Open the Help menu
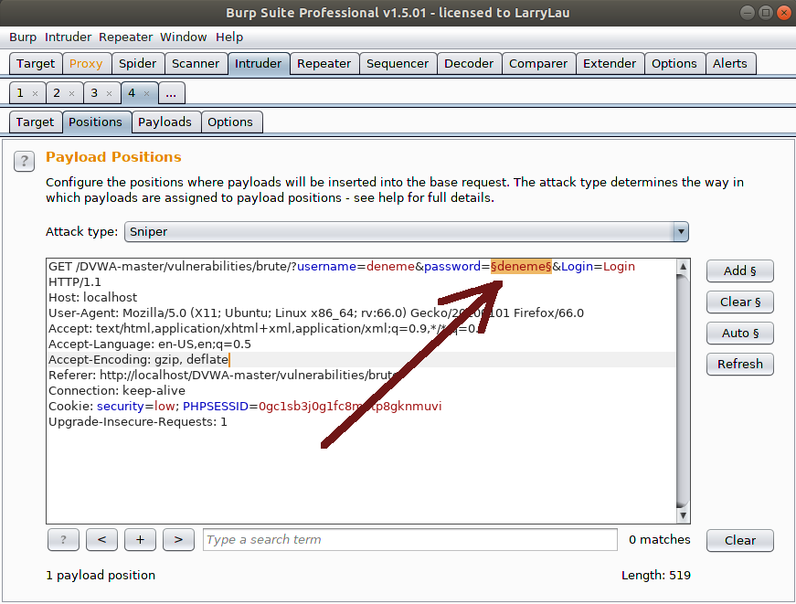Image resolution: width=796 pixels, height=604 pixels. point(229,37)
